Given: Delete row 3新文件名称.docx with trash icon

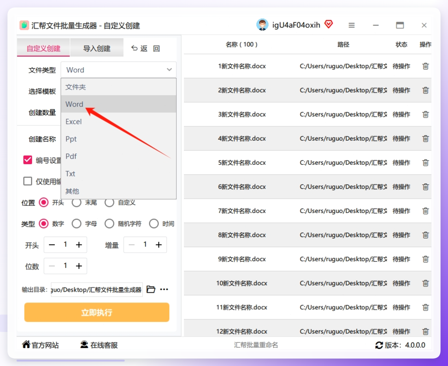Looking at the screenshot, I should [x=425, y=114].
